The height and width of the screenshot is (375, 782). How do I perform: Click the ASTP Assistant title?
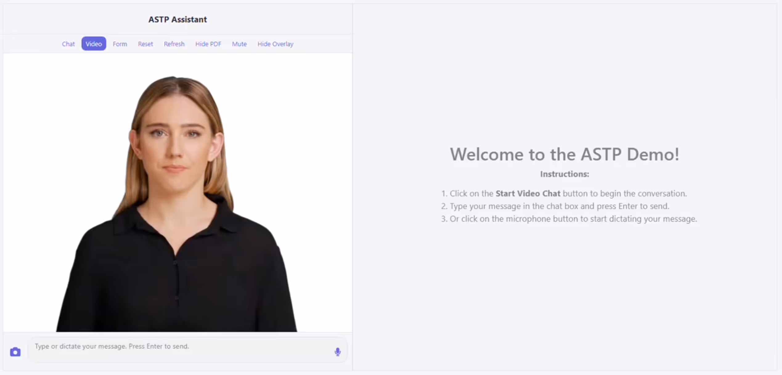pyautogui.click(x=177, y=19)
